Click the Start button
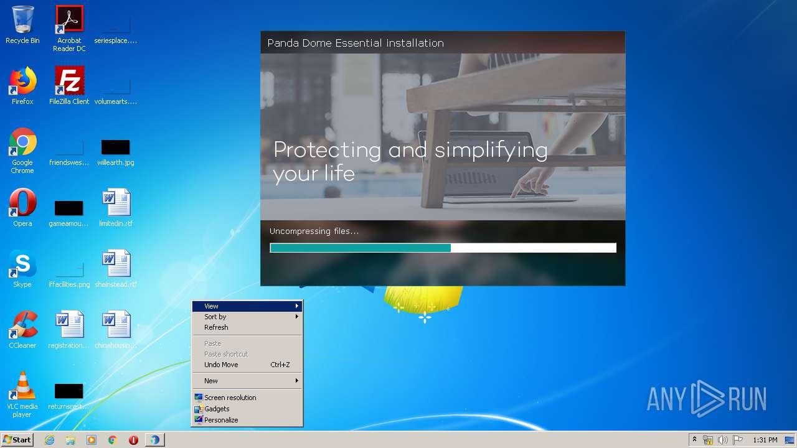This screenshot has height=448, width=797. [17, 440]
